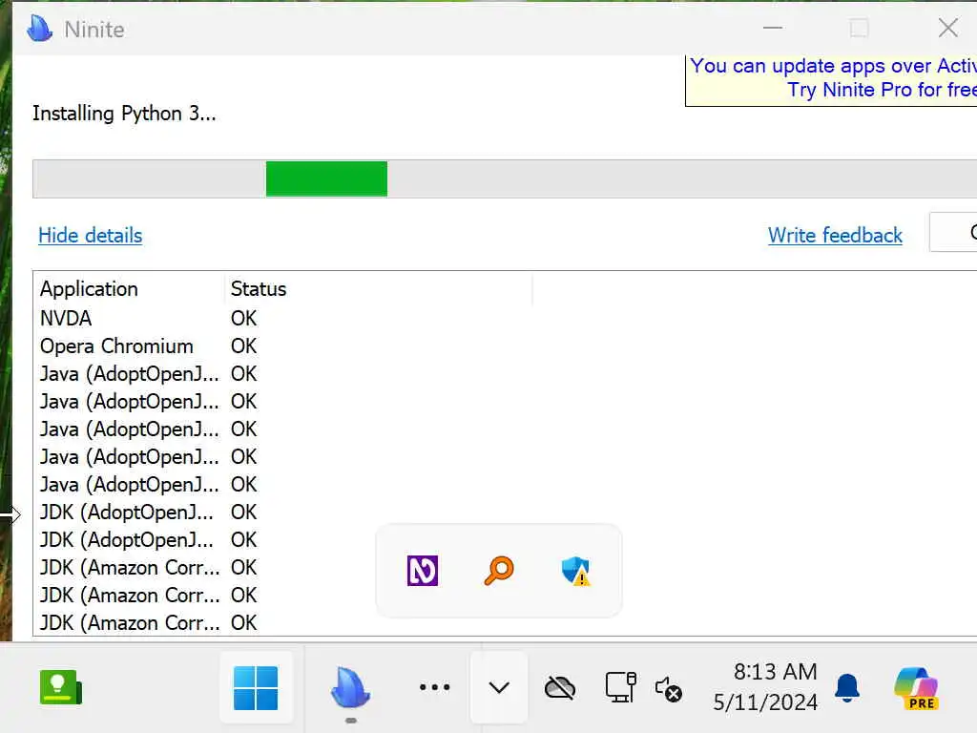
Task: Open the Windows Security shield tray icon
Action: pyautogui.click(x=575, y=571)
